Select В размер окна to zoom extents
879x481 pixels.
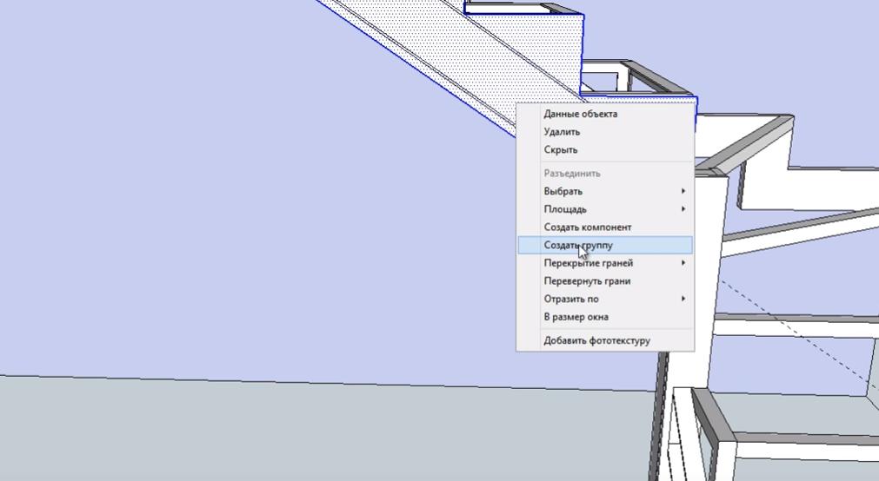point(576,317)
